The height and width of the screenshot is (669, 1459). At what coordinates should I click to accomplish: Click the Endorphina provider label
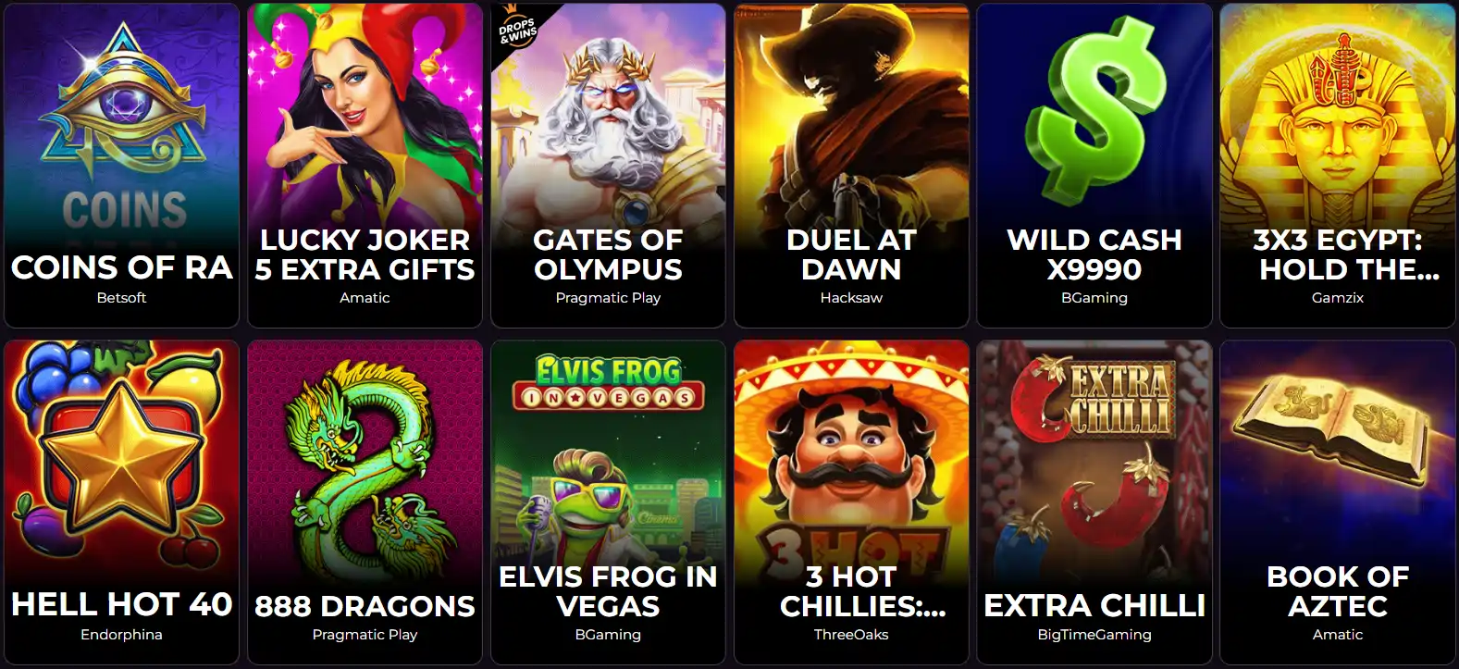(121, 635)
